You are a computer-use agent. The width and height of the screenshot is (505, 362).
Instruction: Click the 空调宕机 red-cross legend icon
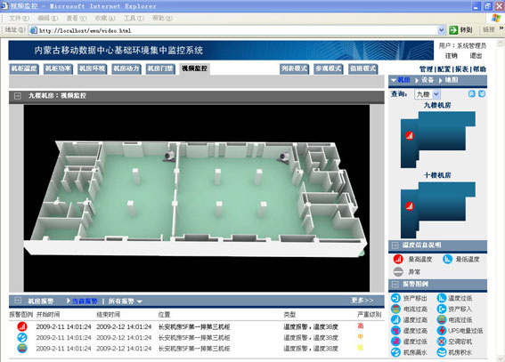tap(442, 342)
